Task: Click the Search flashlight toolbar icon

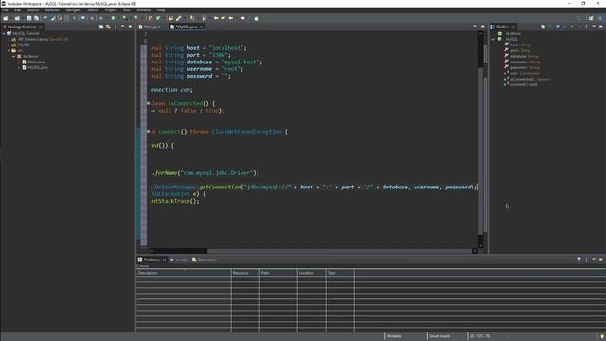Action: coord(179,18)
